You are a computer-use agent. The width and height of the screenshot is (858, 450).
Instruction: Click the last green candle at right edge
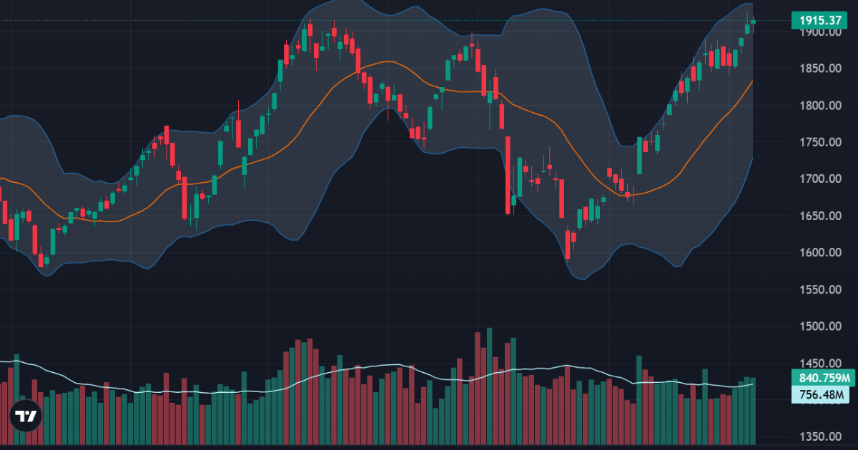753,21
